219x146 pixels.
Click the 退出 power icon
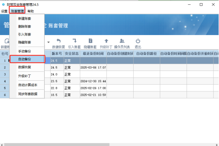click(x=138, y=41)
